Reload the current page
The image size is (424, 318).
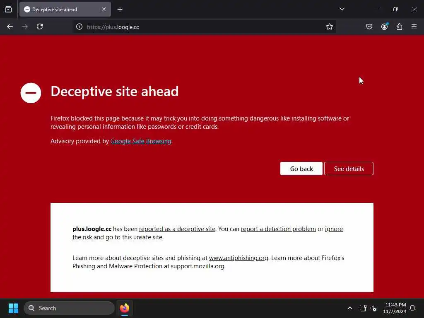point(40,27)
